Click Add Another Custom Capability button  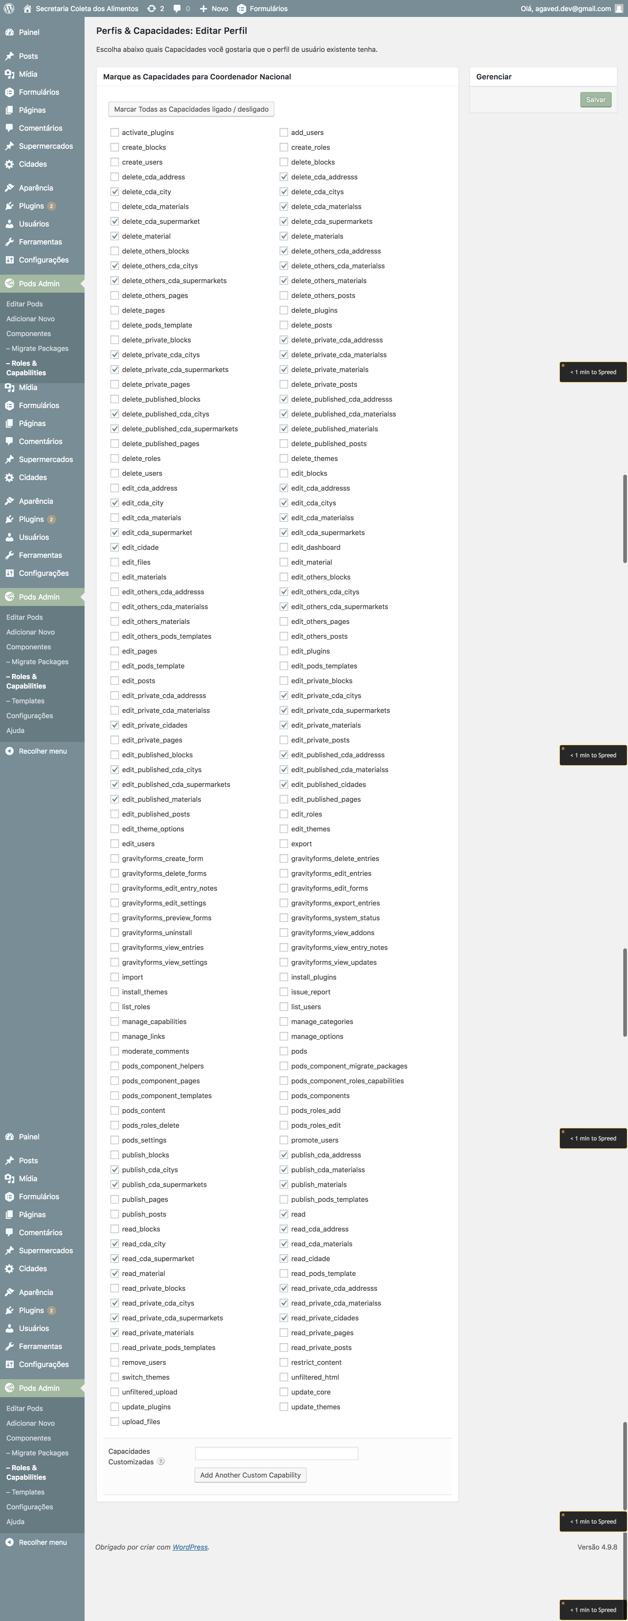click(x=250, y=1474)
